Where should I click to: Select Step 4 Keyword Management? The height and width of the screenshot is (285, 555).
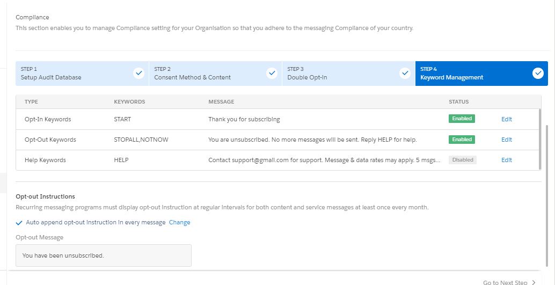point(481,74)
